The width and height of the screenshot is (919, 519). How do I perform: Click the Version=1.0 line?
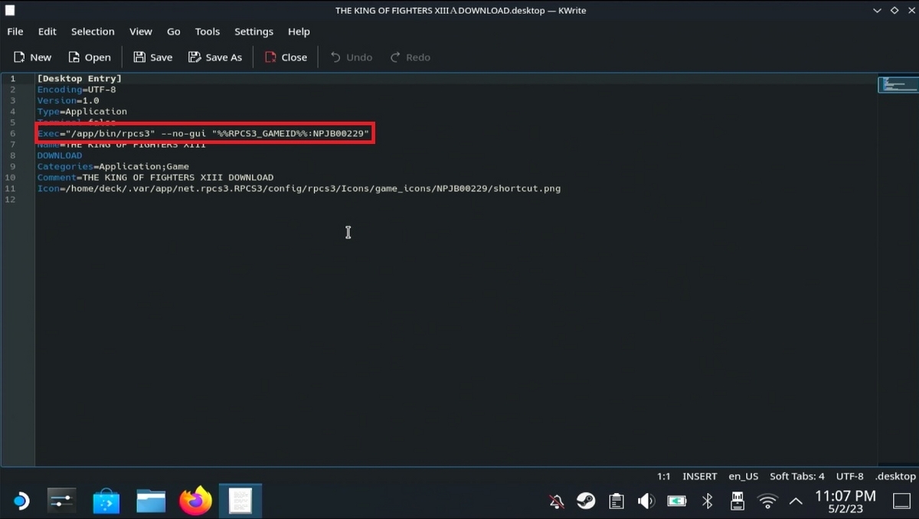[x=68, y=100]
